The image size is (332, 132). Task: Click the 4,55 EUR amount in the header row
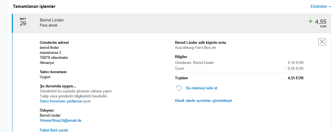[321, 22]
